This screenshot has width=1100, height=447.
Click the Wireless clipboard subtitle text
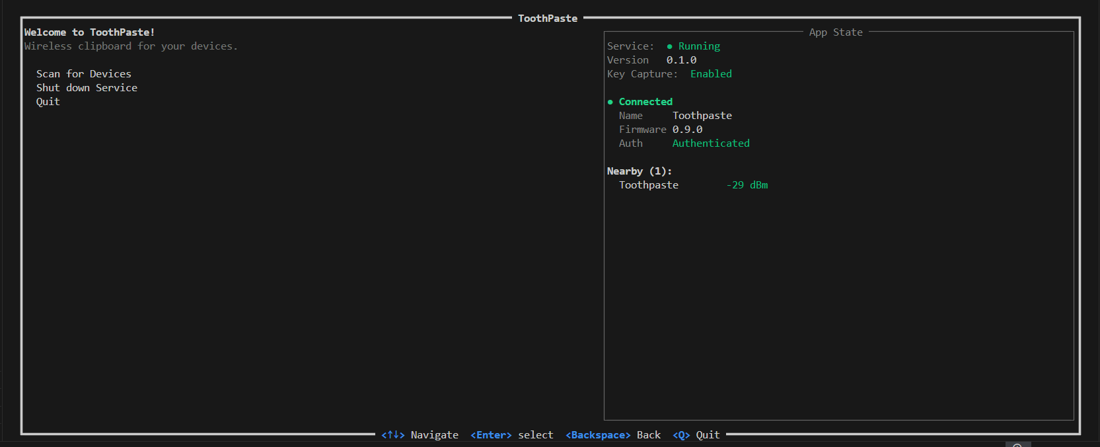click(131, 46)
